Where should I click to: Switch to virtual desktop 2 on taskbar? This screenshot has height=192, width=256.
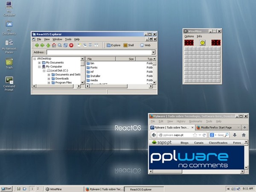pyautogui.click(x=38, y=189)
